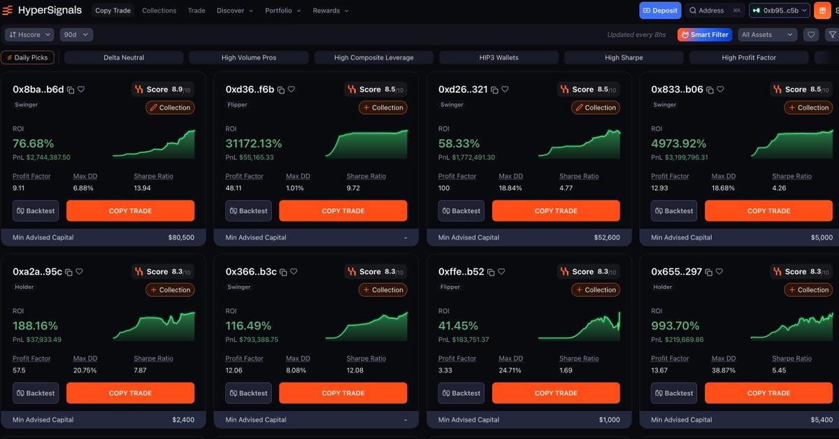Viewport: 839px width, 439px height.
Task: Open Backtest for wallet 0xd26..321
Action: point(461,211)
